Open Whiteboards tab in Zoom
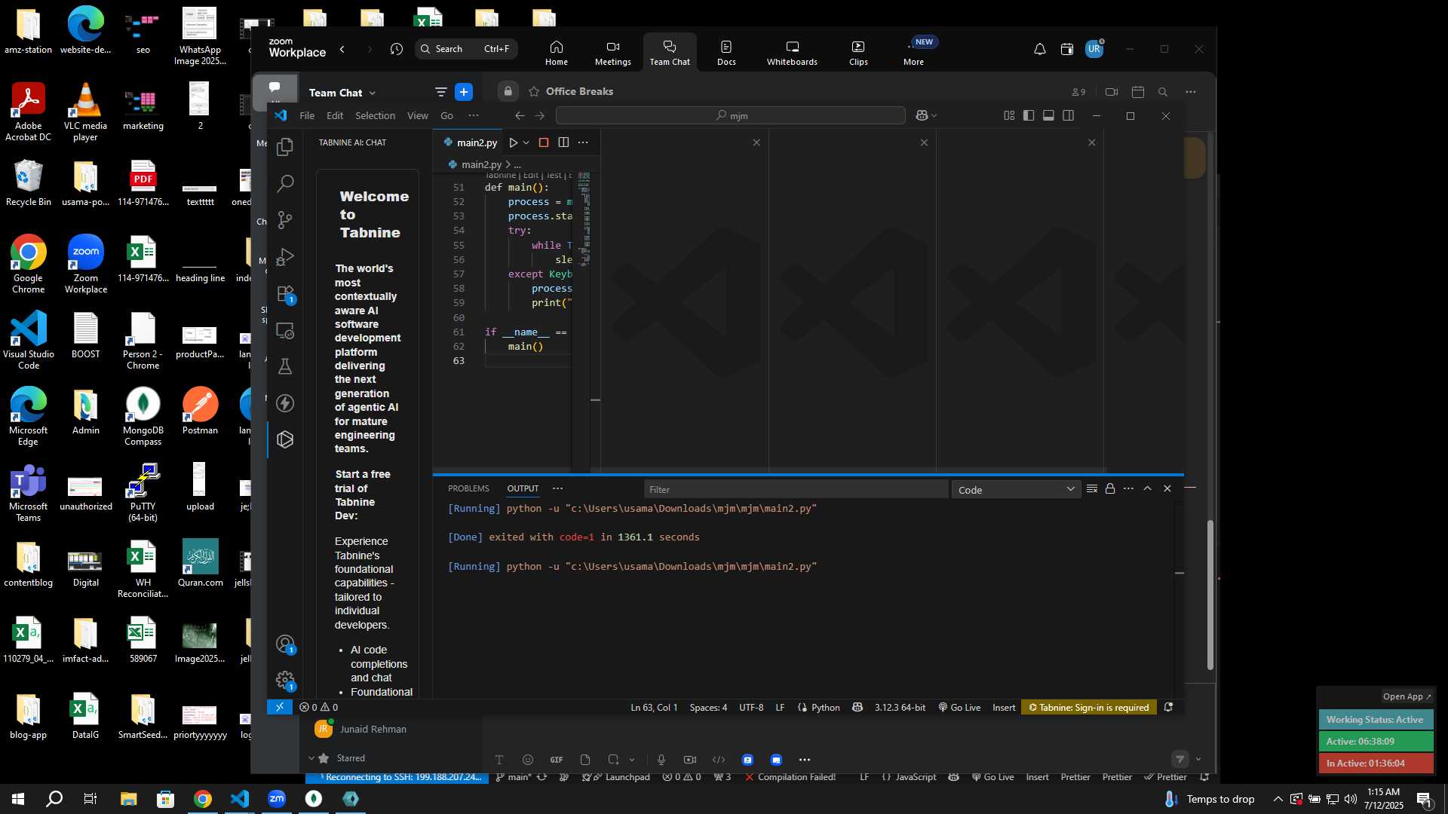Image resolution: width=1448 pixels, height=814 pixels. pyautogui.click(x=792, y=53)
